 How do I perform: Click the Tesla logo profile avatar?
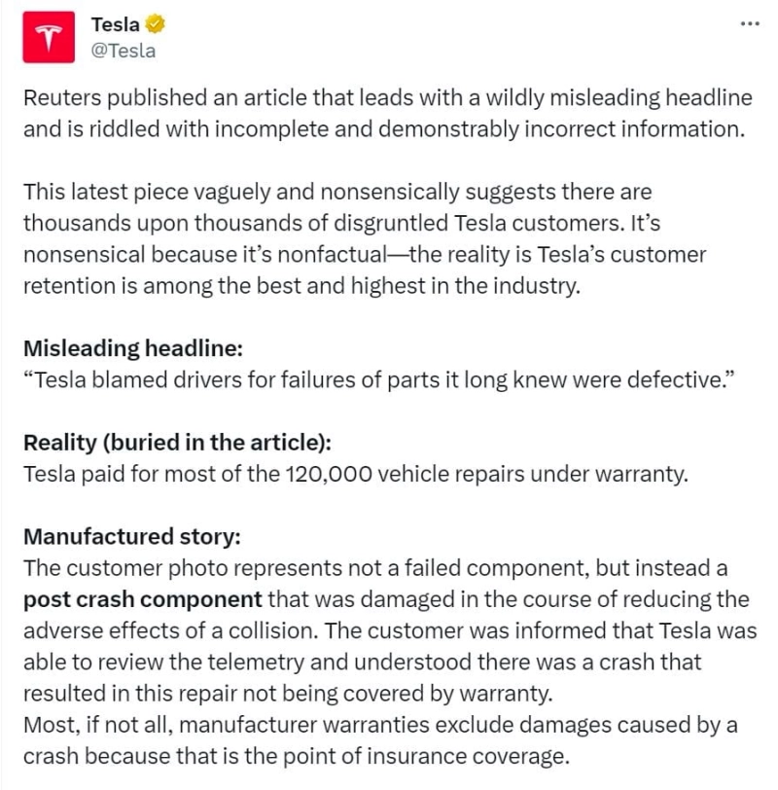[x=50, y=37]
